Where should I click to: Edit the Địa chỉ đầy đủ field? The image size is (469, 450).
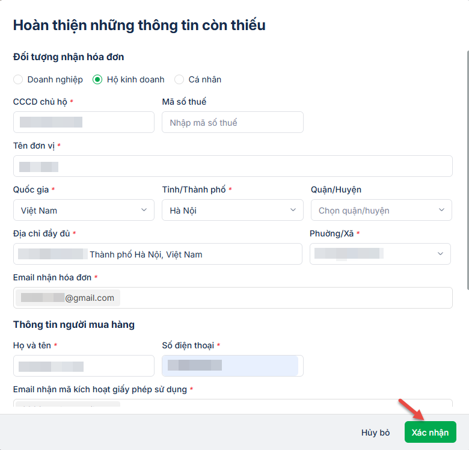coord(158,254)
